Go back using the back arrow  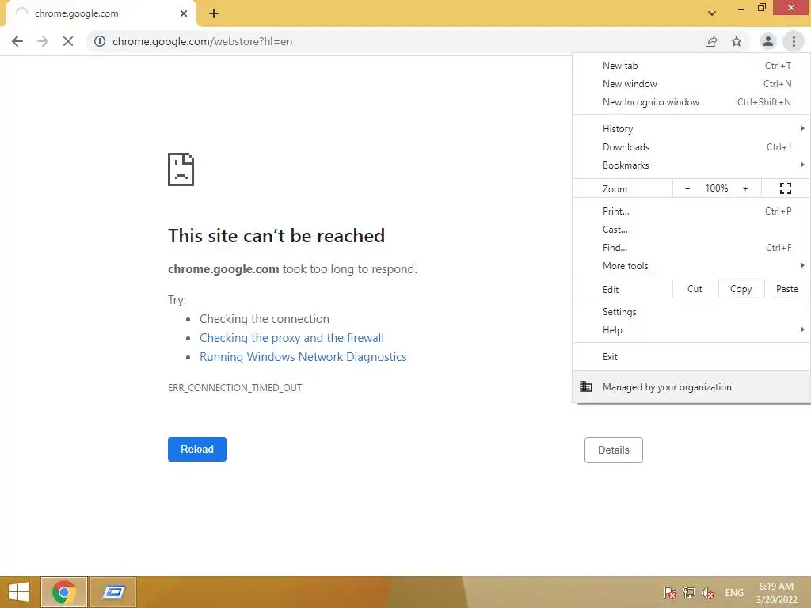[17, 41]
